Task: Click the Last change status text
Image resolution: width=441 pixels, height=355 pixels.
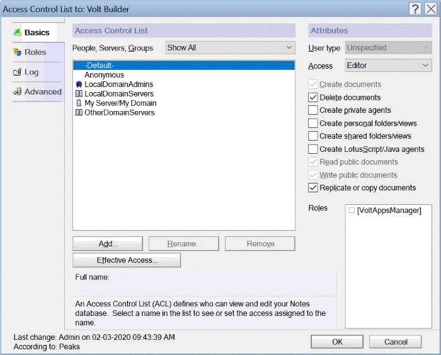Action: (x=94, y=337)
